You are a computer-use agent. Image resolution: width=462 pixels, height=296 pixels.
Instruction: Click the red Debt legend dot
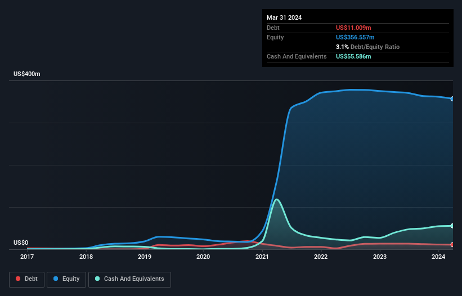[x=18, y=279]
